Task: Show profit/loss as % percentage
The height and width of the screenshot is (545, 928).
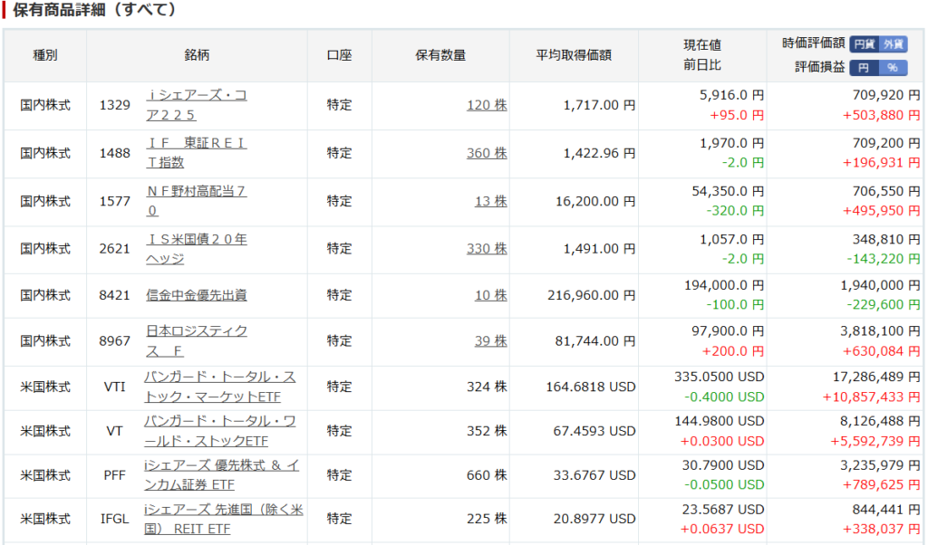Action: [x=893, y=68]
